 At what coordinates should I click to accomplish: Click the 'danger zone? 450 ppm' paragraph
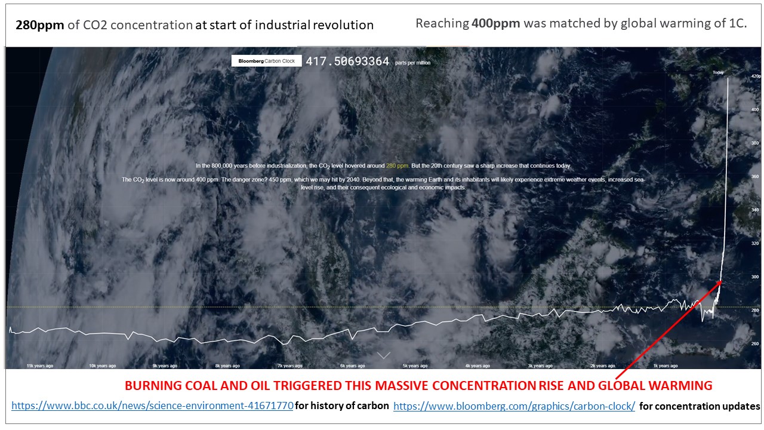(x=383, y=183)
